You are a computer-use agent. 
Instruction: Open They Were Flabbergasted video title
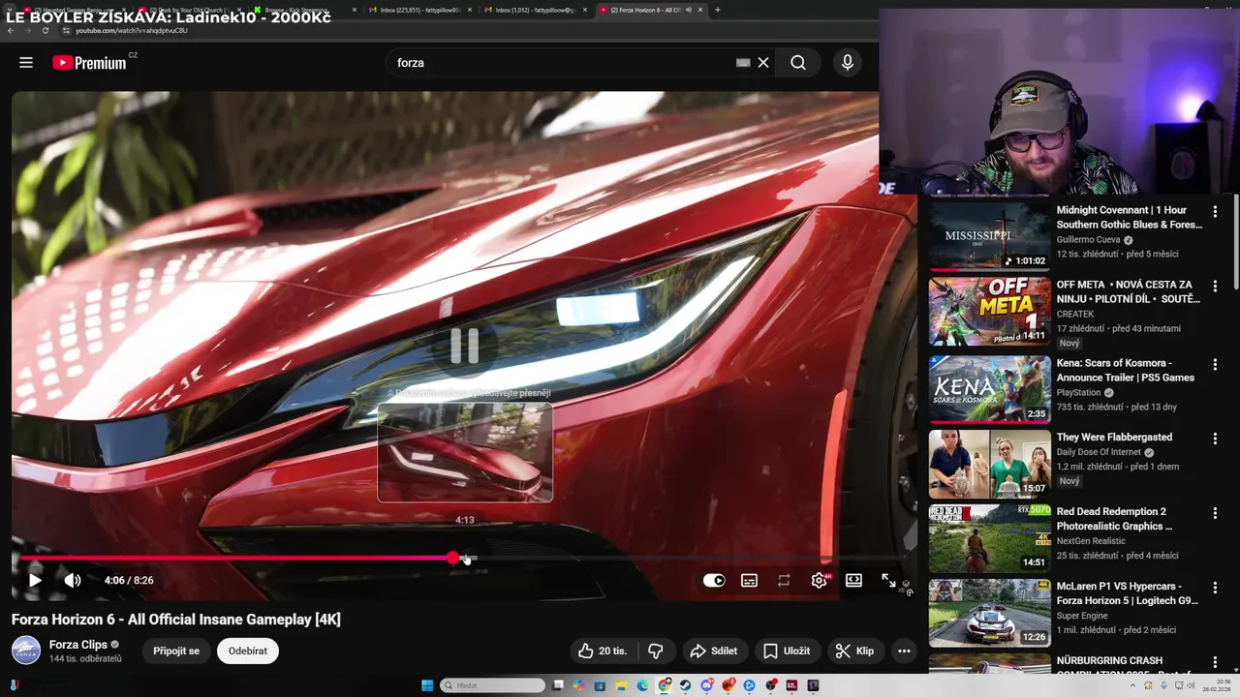1114,438
